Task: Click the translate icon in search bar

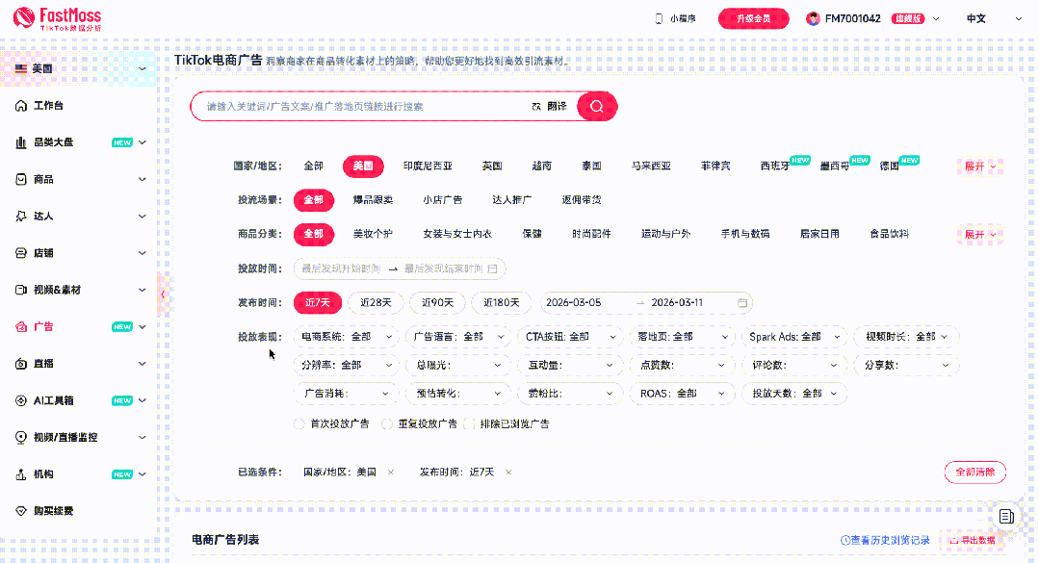Action: coord(536,107)
